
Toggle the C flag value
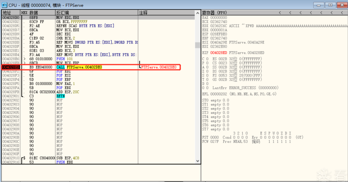(207, 59)
